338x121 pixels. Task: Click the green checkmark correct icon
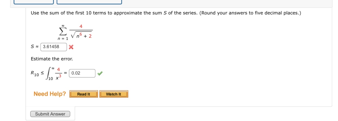pos(100,73)
